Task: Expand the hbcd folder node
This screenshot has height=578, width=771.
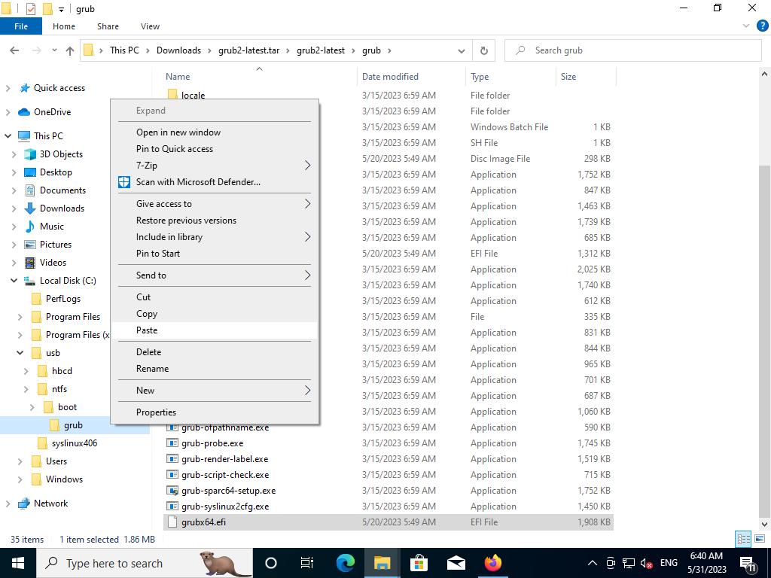Action: click(x=26, y=371)
